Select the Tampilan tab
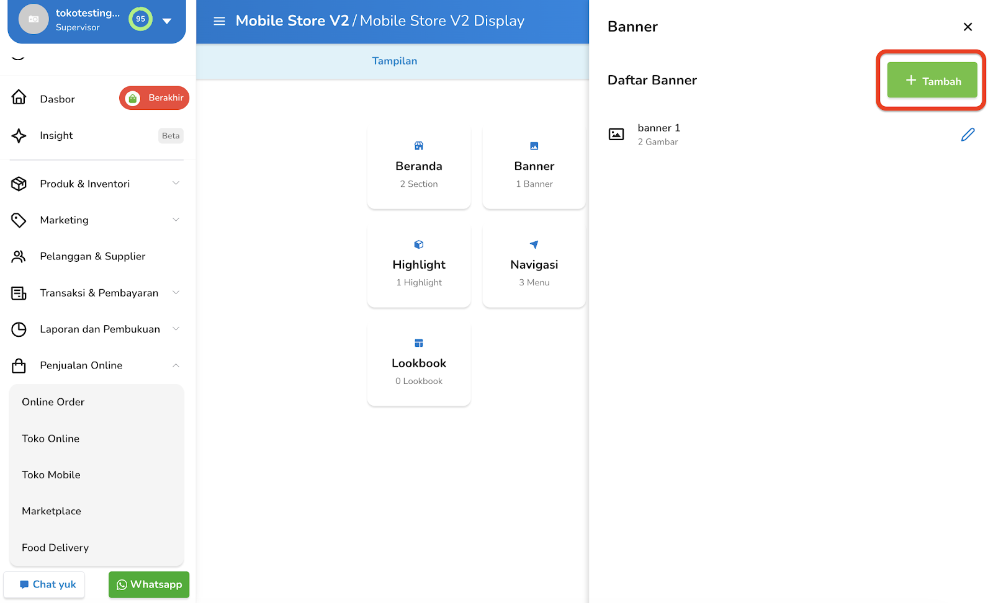 [395, 61]
